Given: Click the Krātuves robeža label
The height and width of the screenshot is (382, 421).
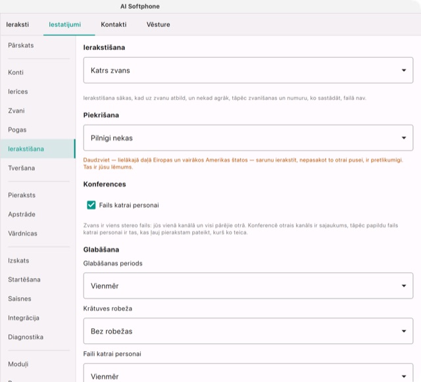Looking at the screenshot, I should pos(108,308).
